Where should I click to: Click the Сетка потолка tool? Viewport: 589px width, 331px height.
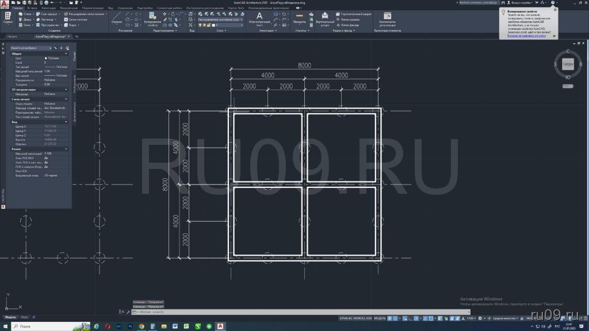[77, 19]
